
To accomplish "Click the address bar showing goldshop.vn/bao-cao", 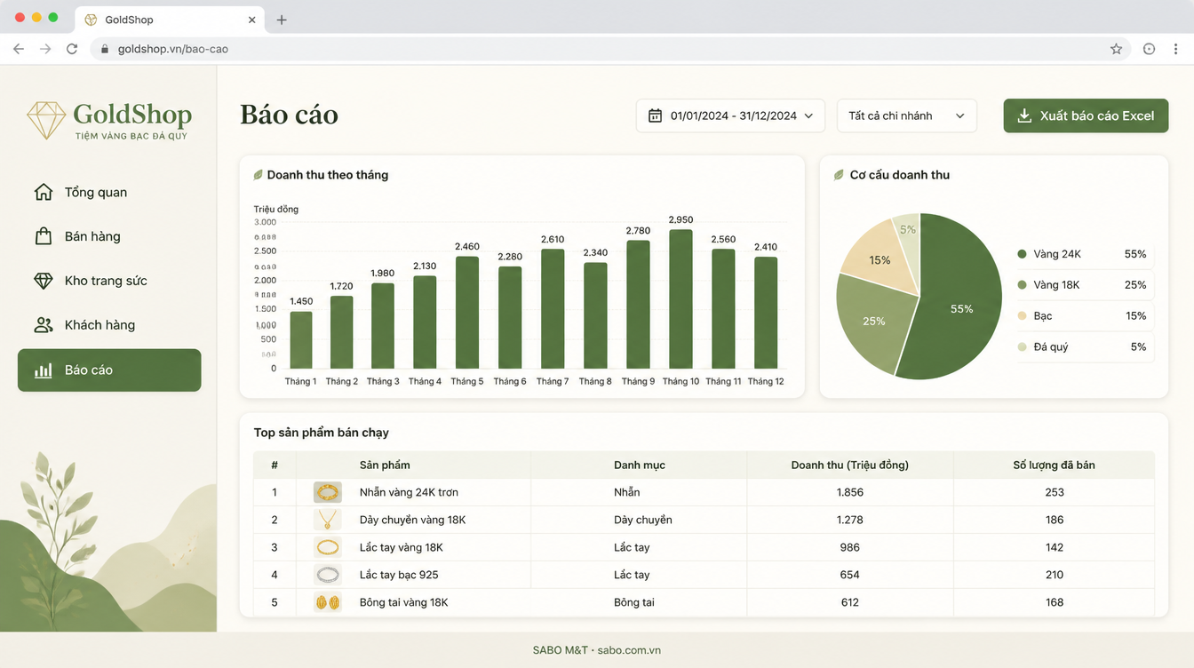I will click(x=610, y=49).
